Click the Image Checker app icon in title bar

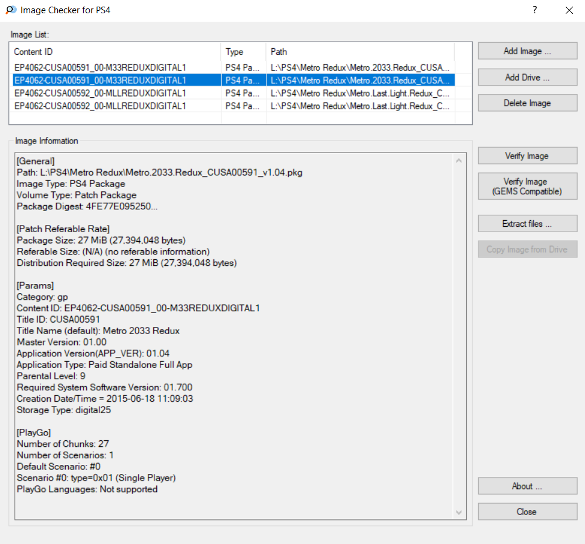point(10,10)
